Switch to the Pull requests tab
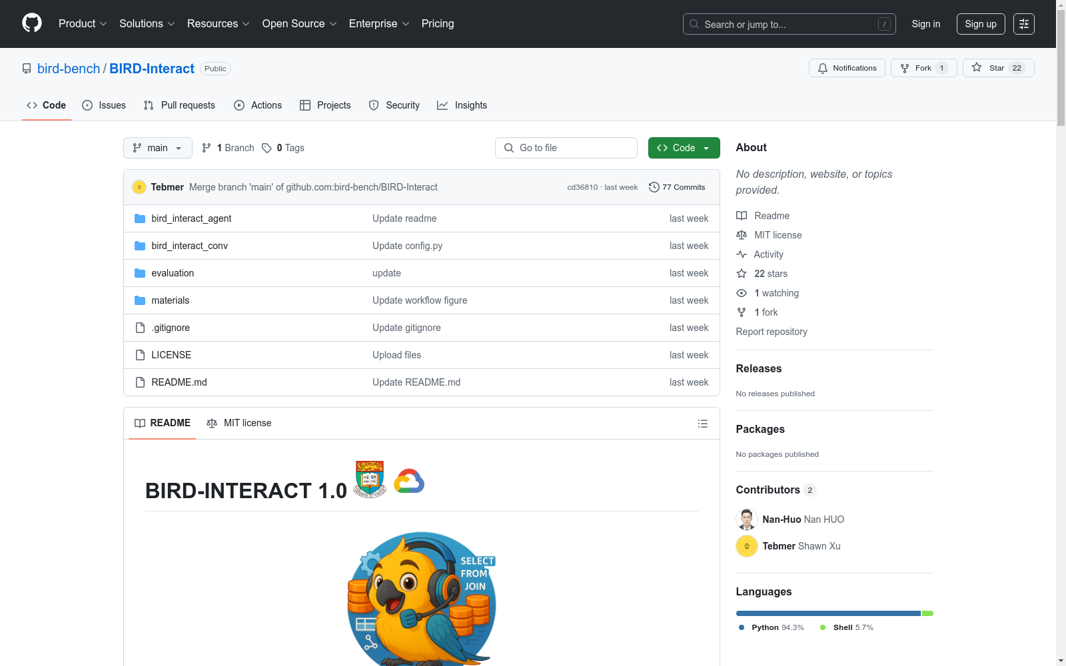 click(179, 105)
